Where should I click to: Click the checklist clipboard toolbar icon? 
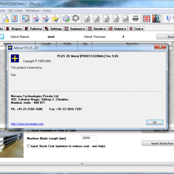point(14,19)
